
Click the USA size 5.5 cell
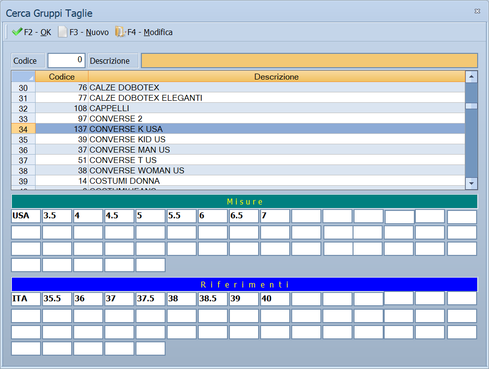[181, 216]
